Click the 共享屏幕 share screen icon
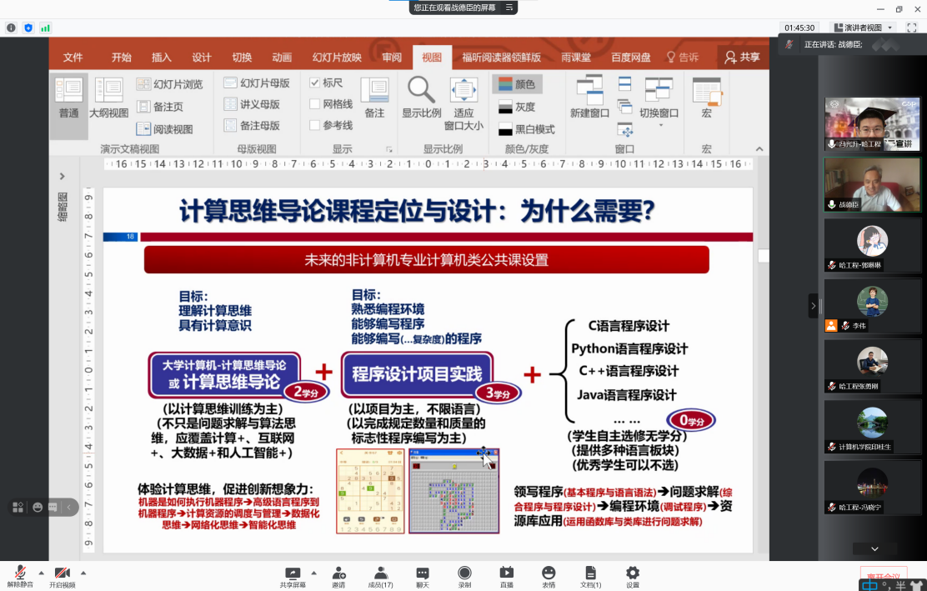 [293, 573]
